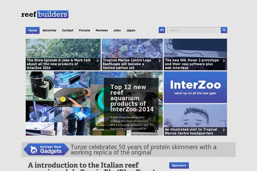Open Tunze celebrates 50 years headline
257x171 pixels.
(x=143, y=150)
